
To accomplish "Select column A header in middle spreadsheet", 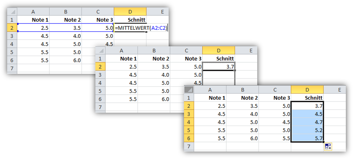I will 122,51.
